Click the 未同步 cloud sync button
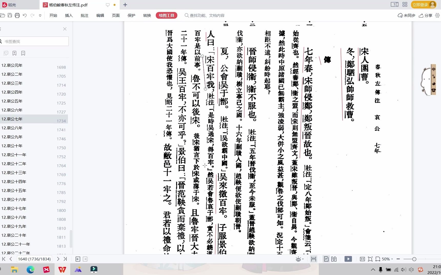 (x=406, y=15)
